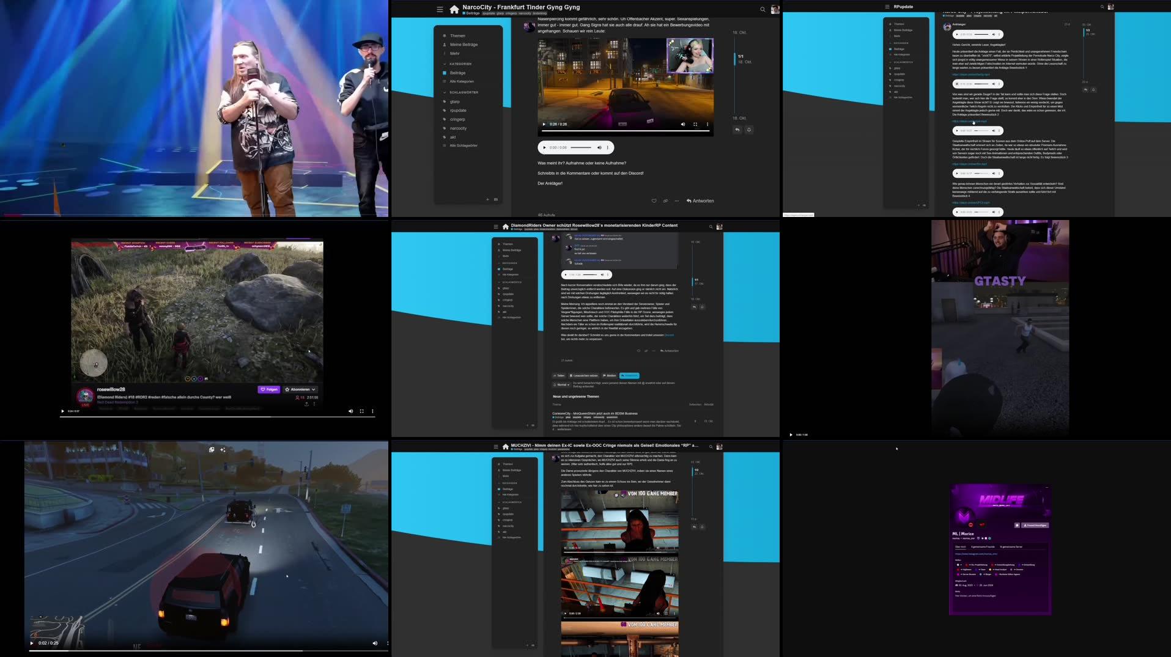1171x657 pixels.
Task: Play the GTASTY video clip
Action: [x=791, y=435]
